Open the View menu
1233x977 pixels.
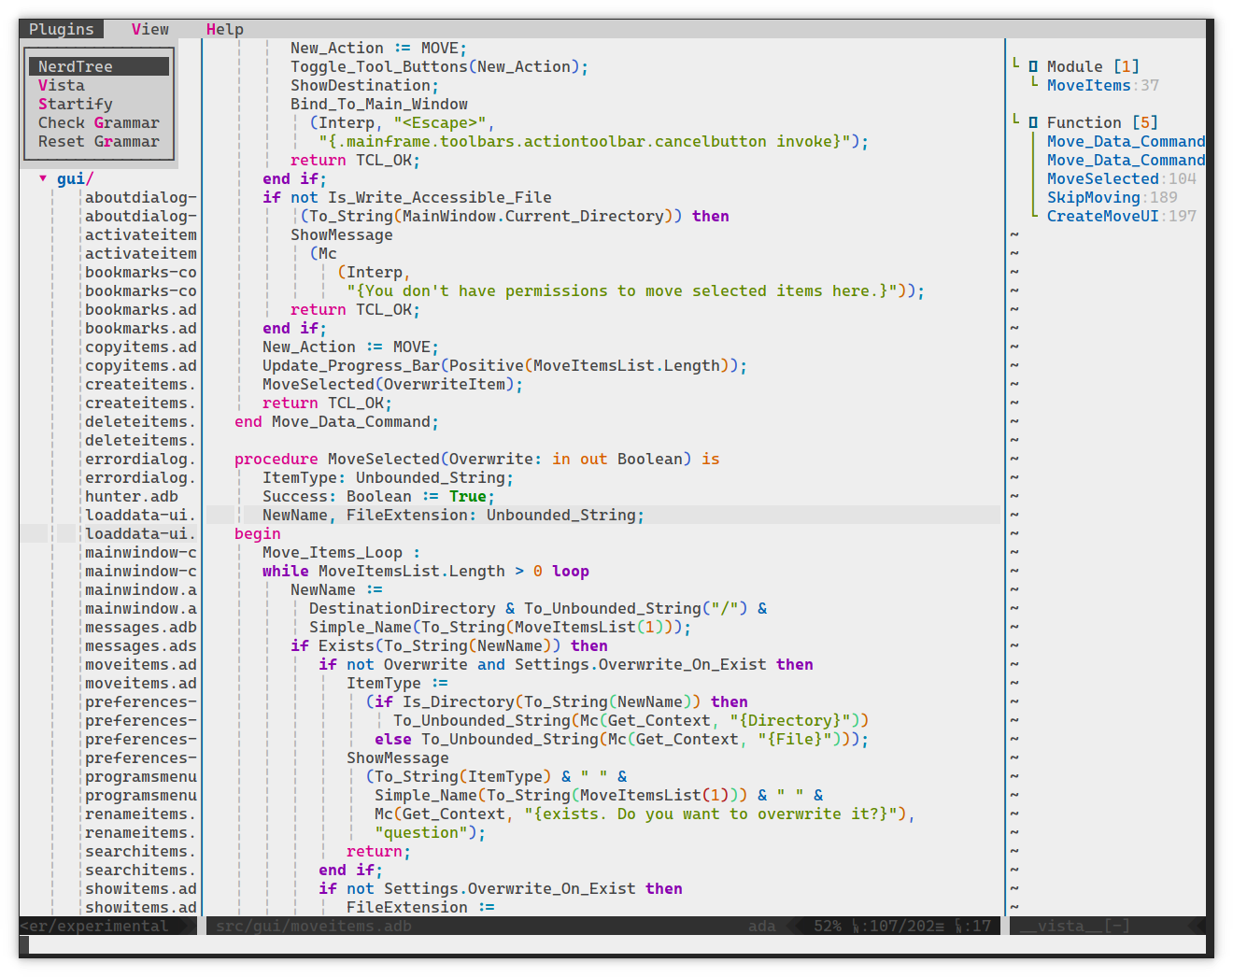point(149,29)
